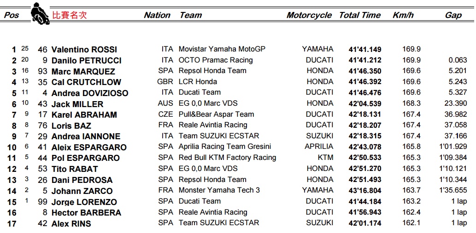Select the Nation column header
The height and width of the screenshot is (233, 476).
pos(157,15)
